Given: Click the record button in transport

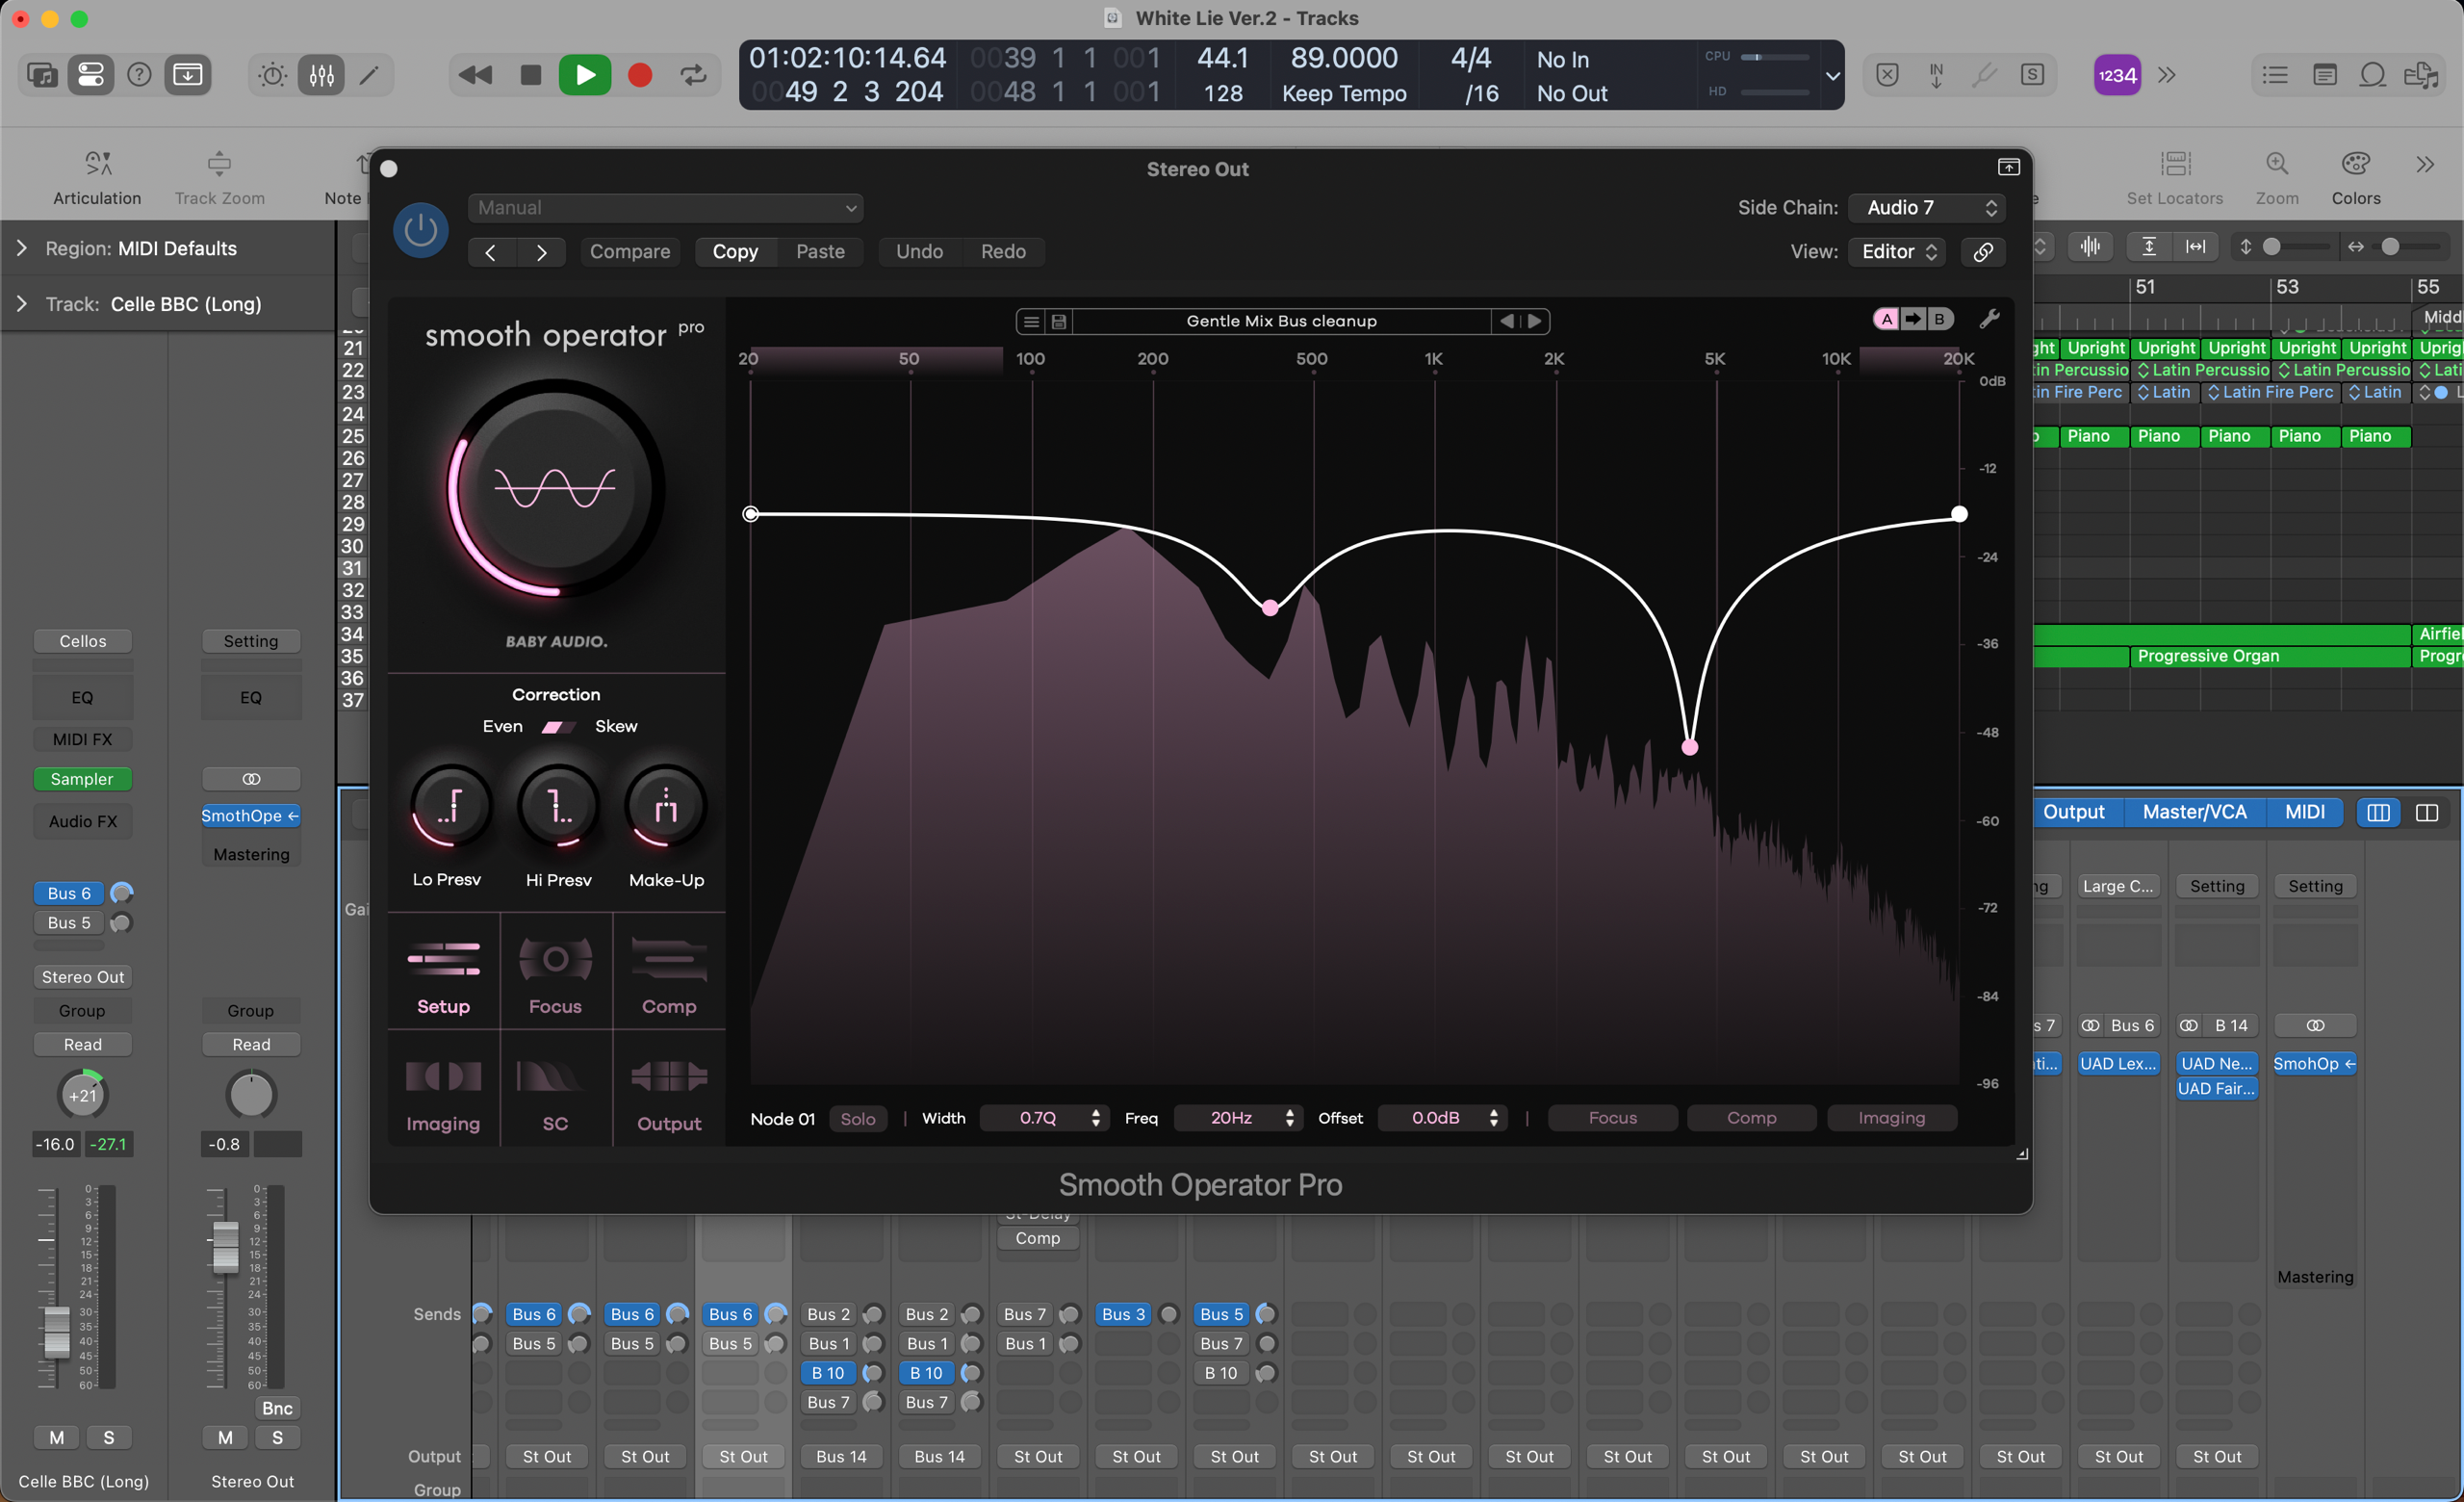Looking at the screenshot, I should click(640, 75).
